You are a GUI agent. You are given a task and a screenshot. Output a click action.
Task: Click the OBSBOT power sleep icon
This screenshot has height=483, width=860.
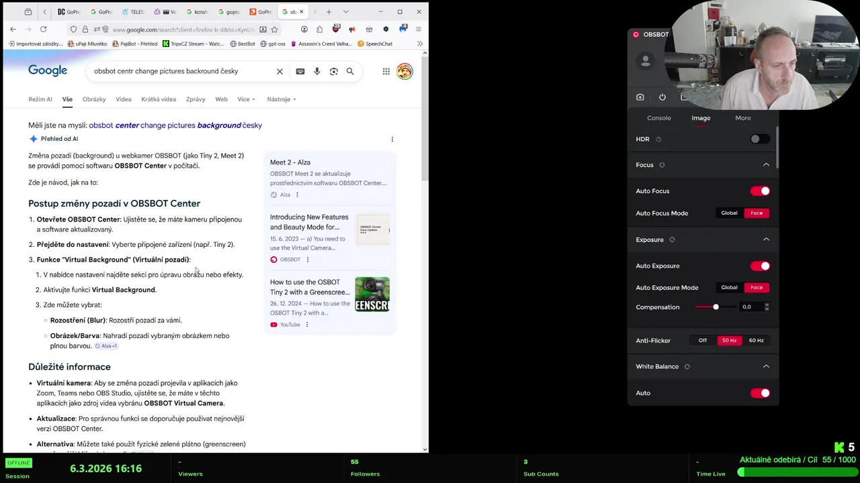(x=662, y=97)
